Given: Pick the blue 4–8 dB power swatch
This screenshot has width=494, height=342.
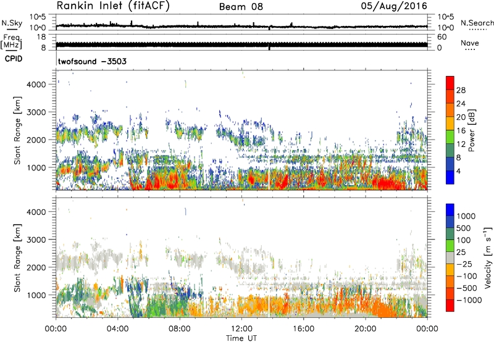Looking at the screenshot, I should tap(450, 164).
